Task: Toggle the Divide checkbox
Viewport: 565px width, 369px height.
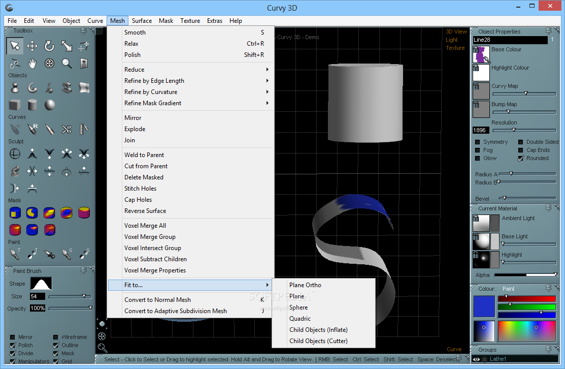Action: click(x=12, y=353)
